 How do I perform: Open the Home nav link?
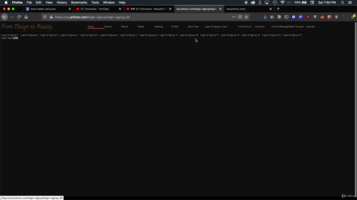90,27
